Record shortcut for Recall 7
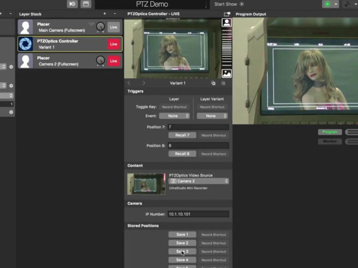The height and width of the screenshot is (268, 358). click(x=214, y=135)
